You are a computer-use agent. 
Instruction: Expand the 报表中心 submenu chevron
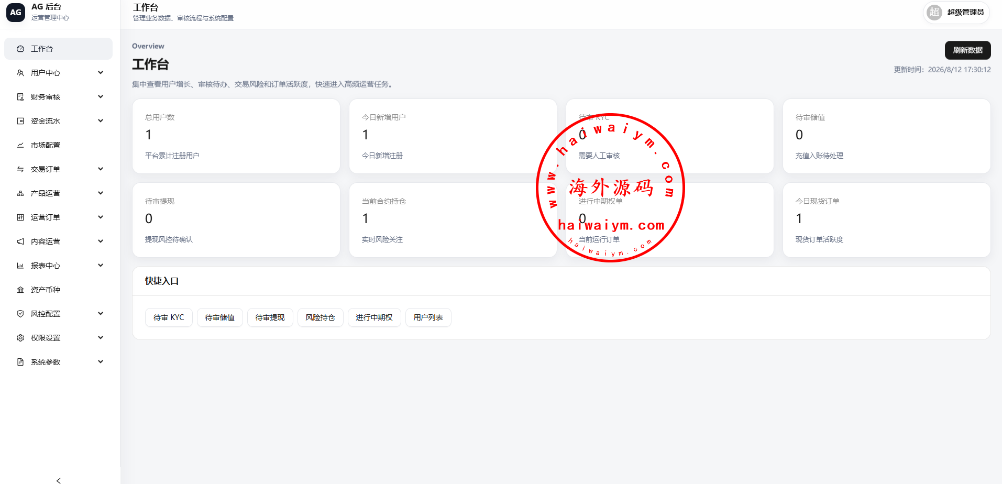101,266
